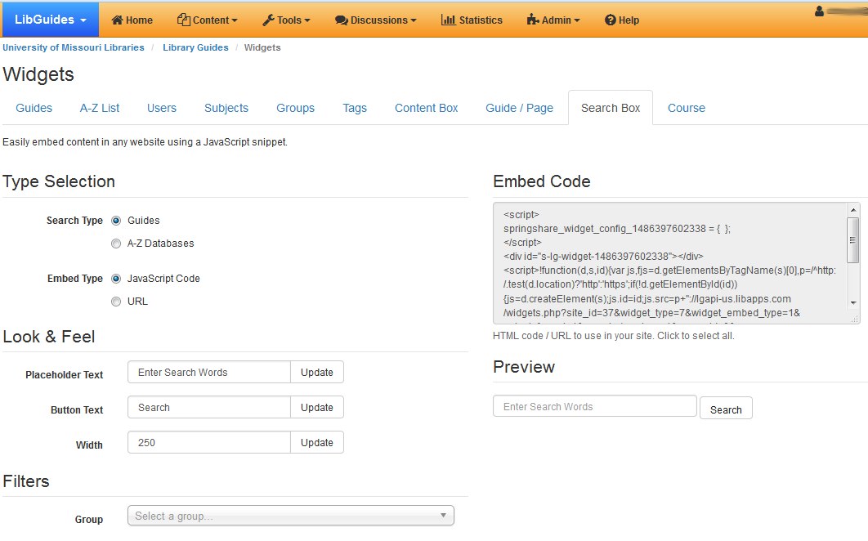Open the Subjects tab

(x=226, y=108)
